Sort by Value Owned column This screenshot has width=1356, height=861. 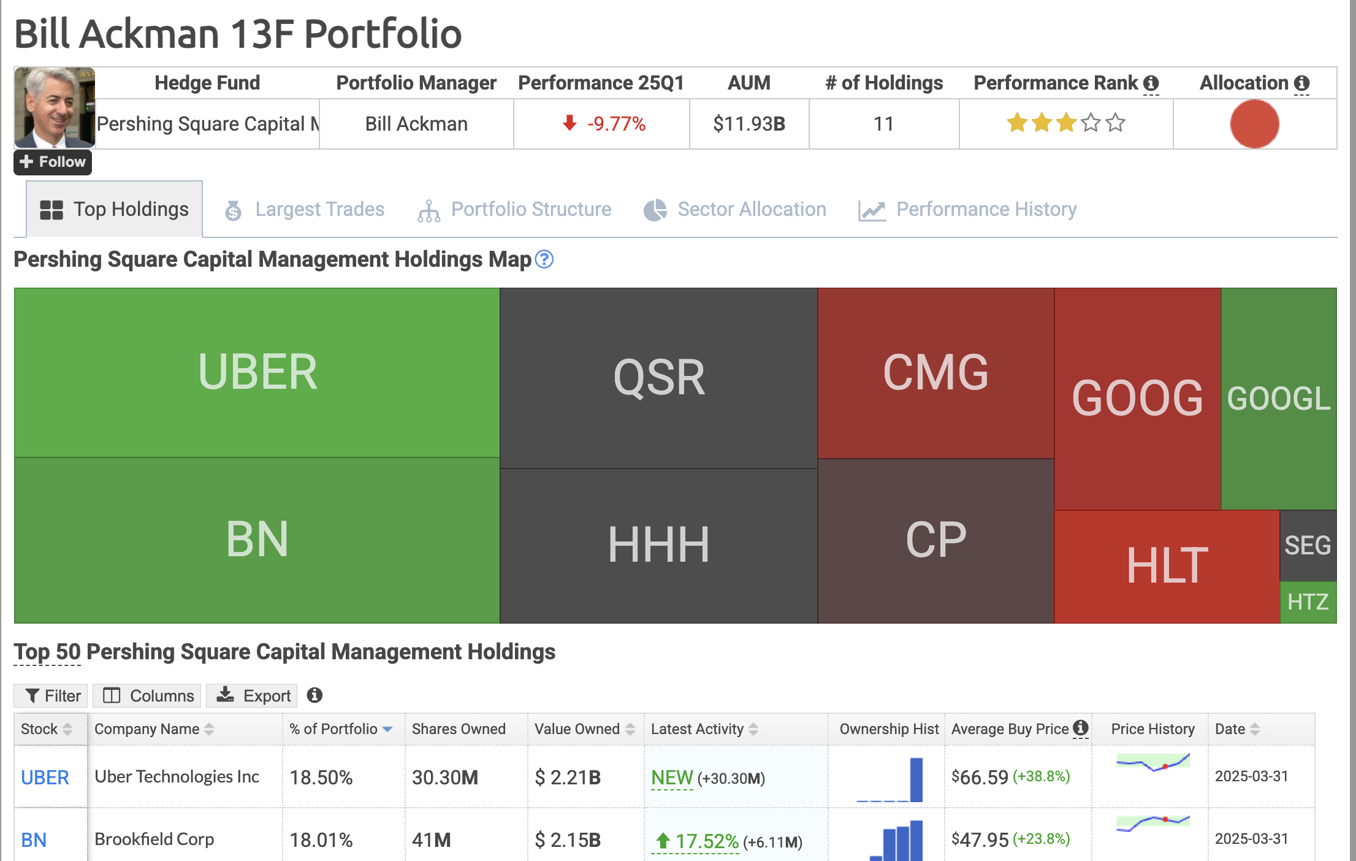(585, 729)
